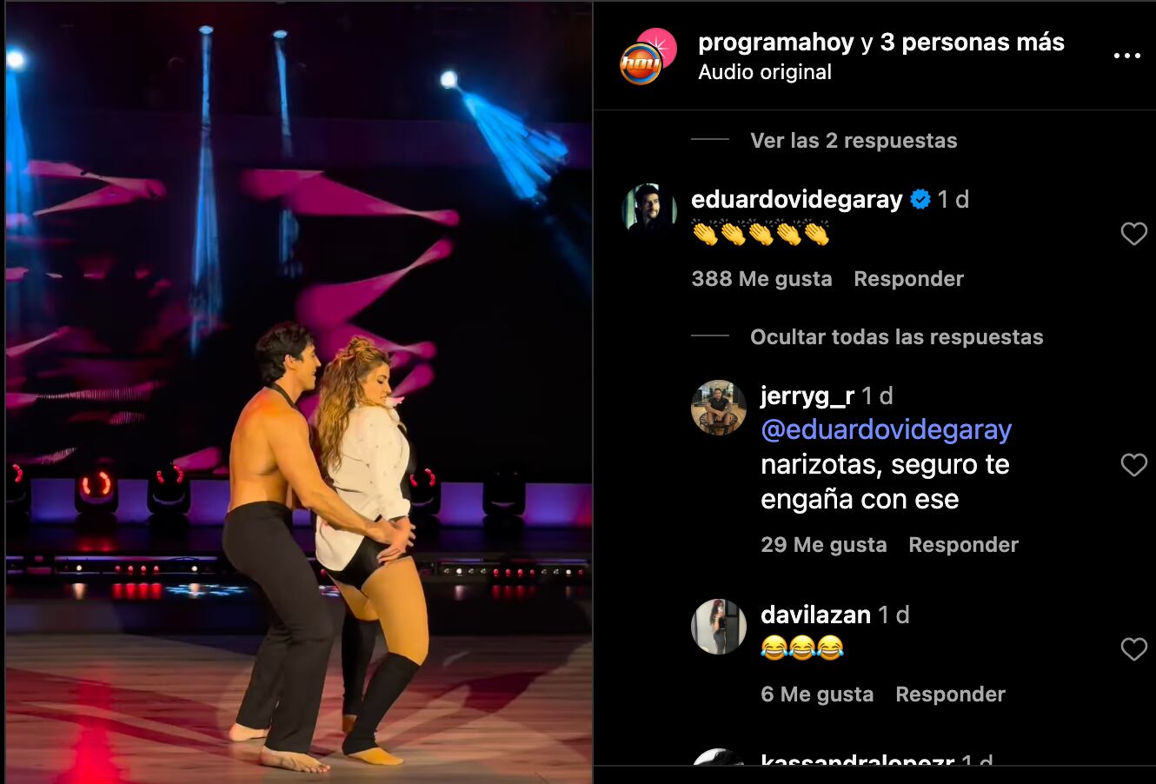
Task: Like davilazan's laughing emoji reply
Action: pyautogui.click(x=1133, y=649)
